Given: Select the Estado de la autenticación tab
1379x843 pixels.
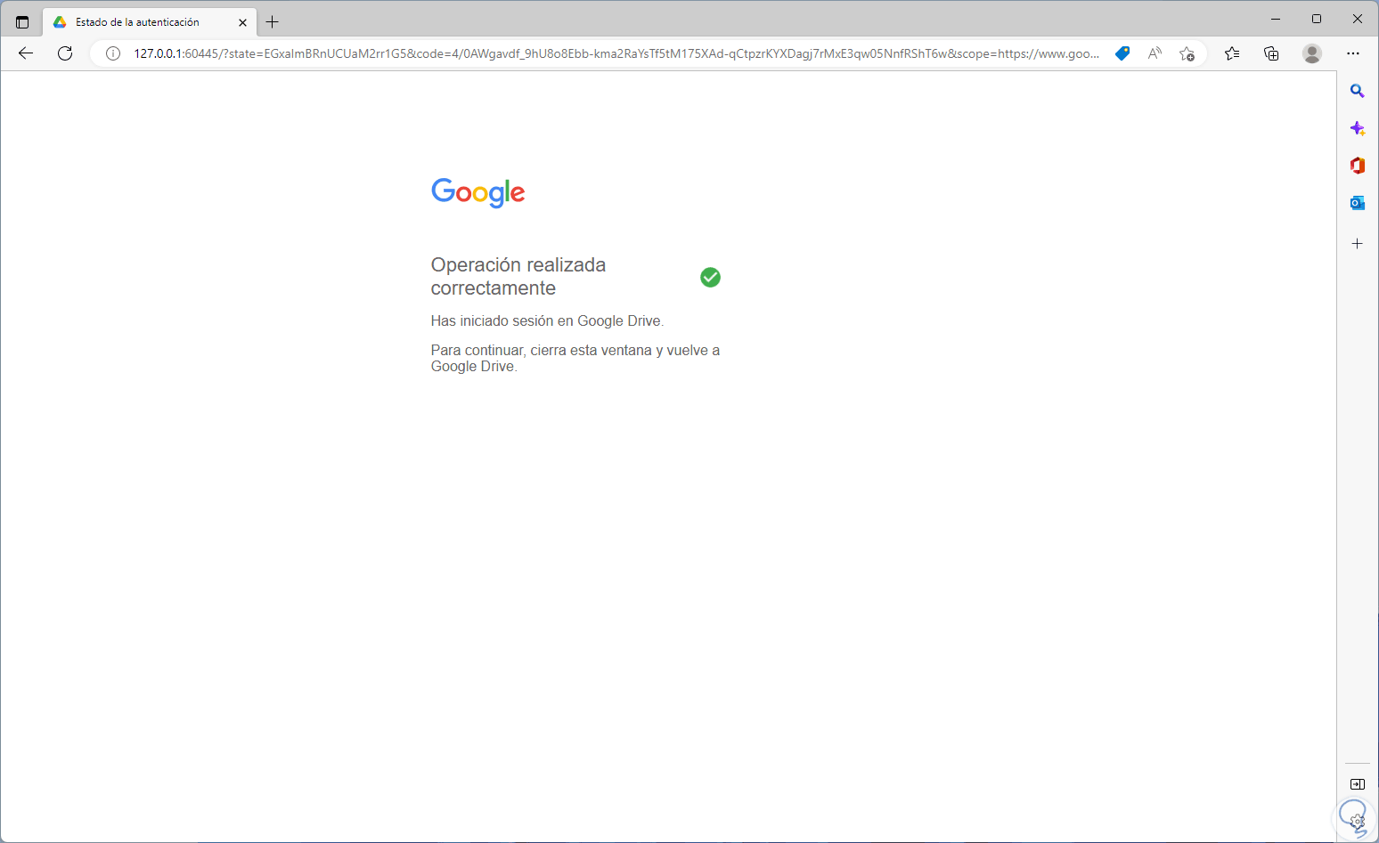Looking at the screenshot, I should [x=150, y=22].
